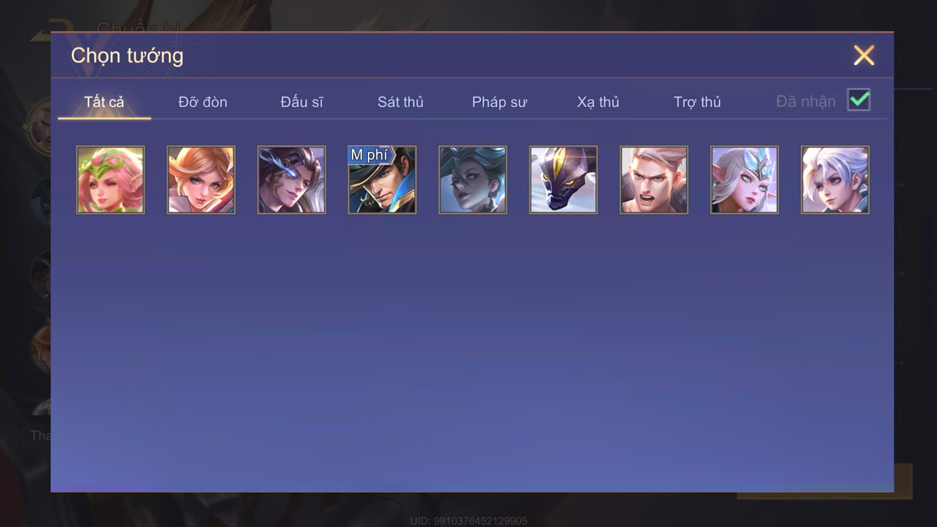
Task: Click the M phí free badge
Action: click(x=370, y=155)
